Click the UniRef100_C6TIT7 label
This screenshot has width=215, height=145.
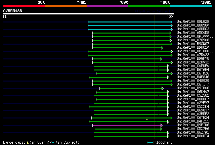coord(193,85)
